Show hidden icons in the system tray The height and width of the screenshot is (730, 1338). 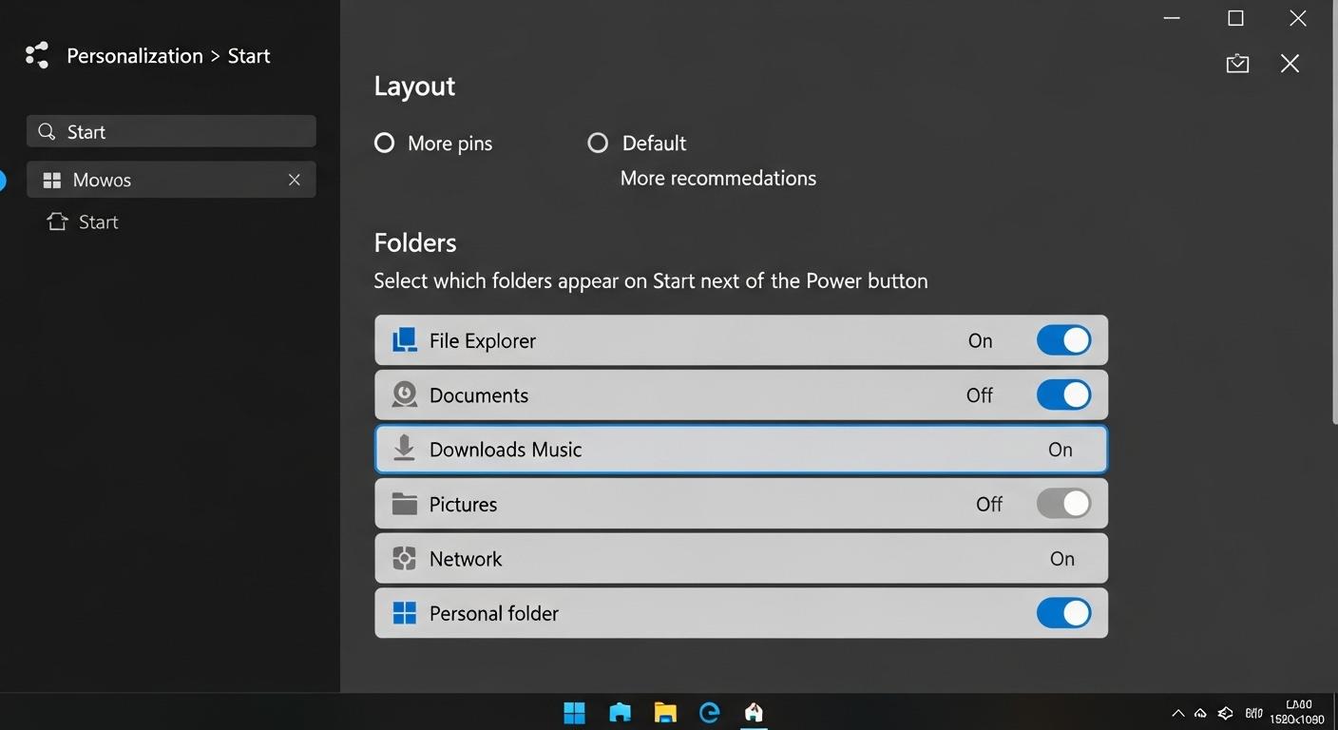coord(1177,712)
